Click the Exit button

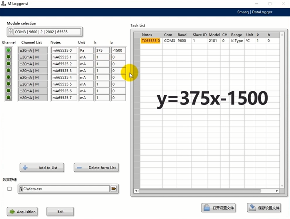(x=60, y=211)
